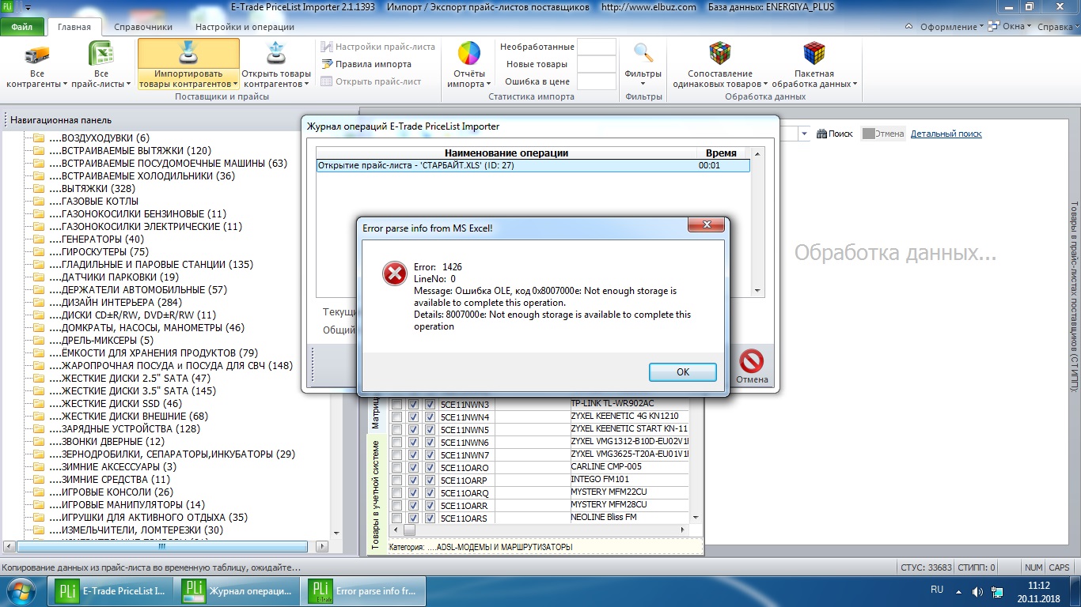Image resolution: width=1081 pixels, height=607 pixels.
Task: Click the binoculars Поиск icon
Action: 821,134
